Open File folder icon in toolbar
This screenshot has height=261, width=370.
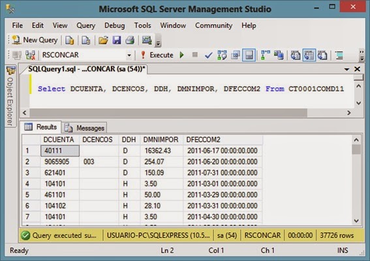click(103, 40)
